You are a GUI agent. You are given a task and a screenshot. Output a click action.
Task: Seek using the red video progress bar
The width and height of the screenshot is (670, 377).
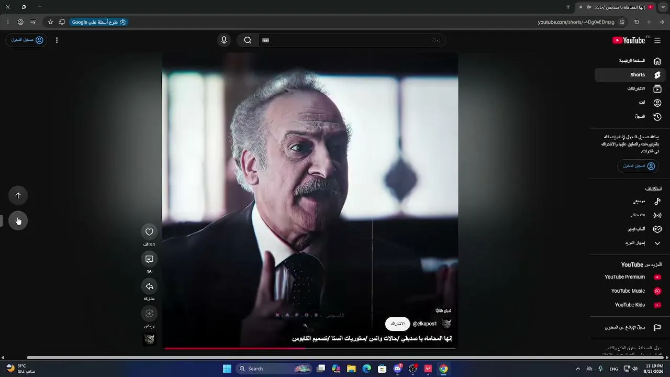pyautogui.click(x=310, y=348)
